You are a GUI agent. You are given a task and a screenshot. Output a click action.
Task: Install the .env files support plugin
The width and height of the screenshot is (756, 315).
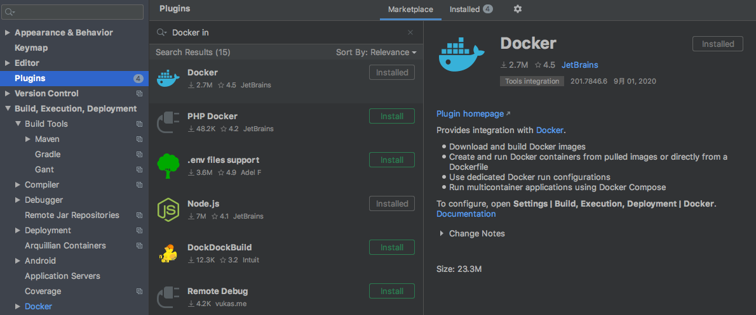tap(391, 160)
